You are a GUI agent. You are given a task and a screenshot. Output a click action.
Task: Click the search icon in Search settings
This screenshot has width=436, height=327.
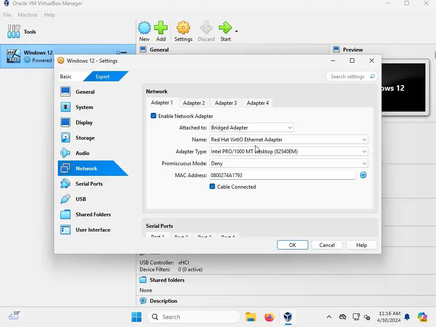pos(372,76)
